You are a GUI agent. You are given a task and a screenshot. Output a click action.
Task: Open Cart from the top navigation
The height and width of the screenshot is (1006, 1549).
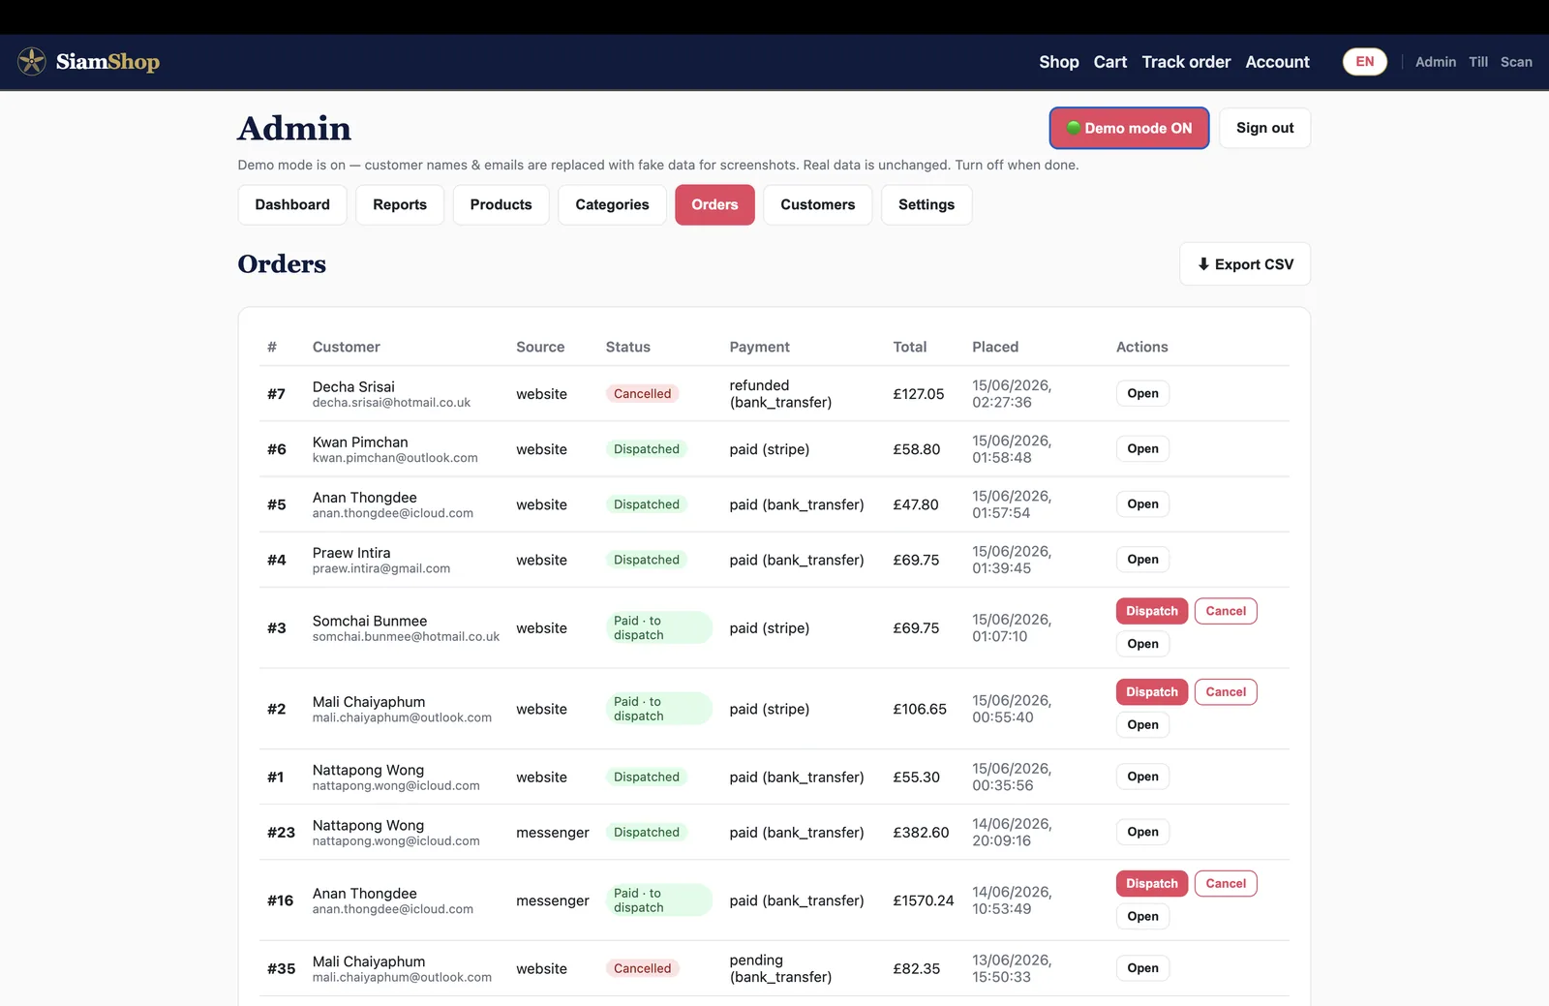point(1110,62)
